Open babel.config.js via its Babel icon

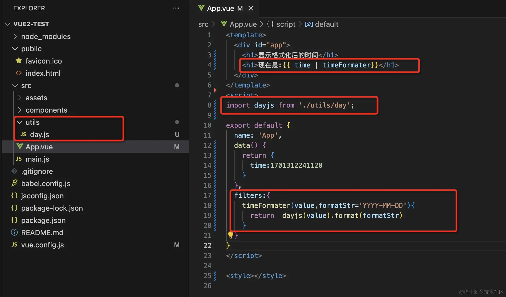click(x=14, y=183)
